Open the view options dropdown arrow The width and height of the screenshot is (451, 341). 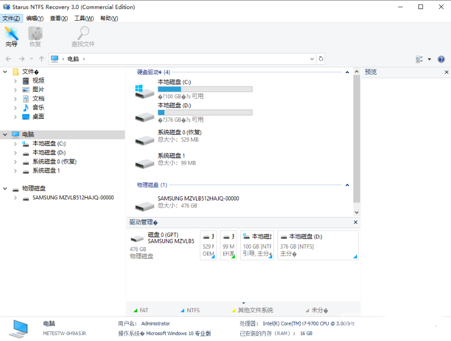pos(430,59)
